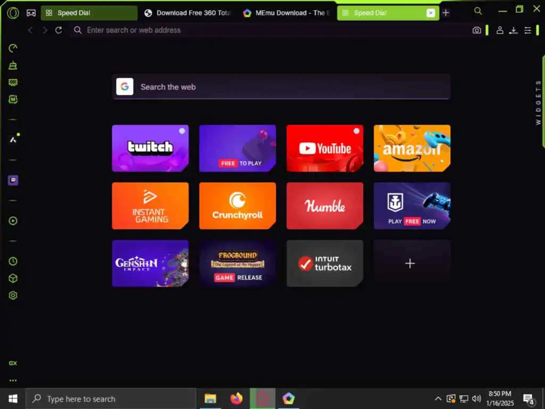Open the Play Free Now tile
This screenshot has width=545, height=409.
[x=412, y=206]
